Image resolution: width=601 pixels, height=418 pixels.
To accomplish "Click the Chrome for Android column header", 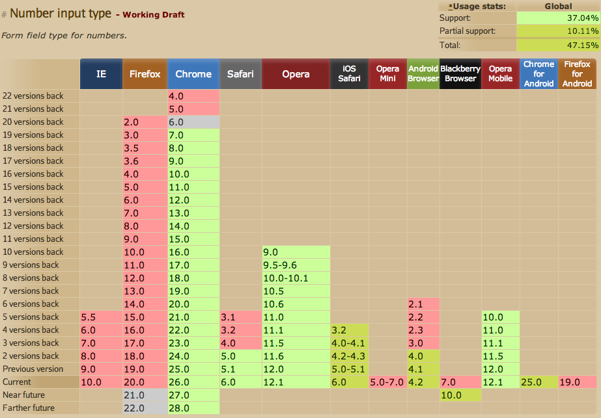I will tap(539, 74).
